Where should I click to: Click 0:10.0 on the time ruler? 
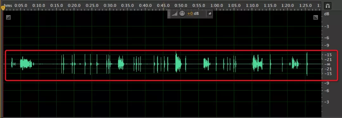coord(39,6)
